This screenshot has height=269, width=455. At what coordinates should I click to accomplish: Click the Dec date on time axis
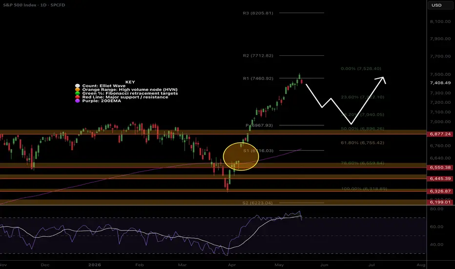45,265
